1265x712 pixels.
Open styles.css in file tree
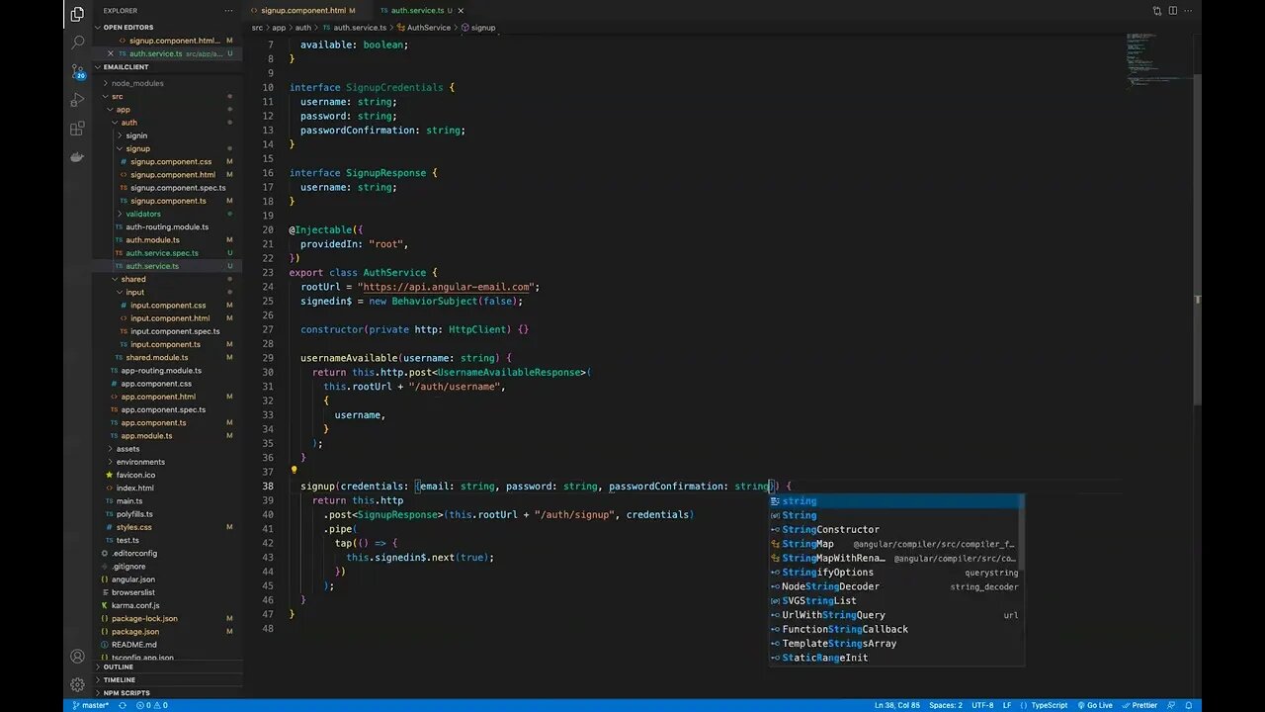[133, 527]
